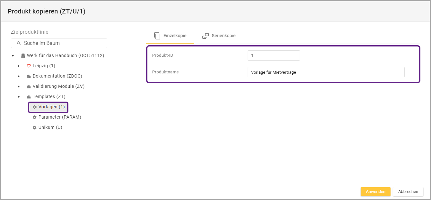The image size is (431, 200).
Task: Click the building icon beside Dokumentation (ZDOC)
Action: point(29,76)
